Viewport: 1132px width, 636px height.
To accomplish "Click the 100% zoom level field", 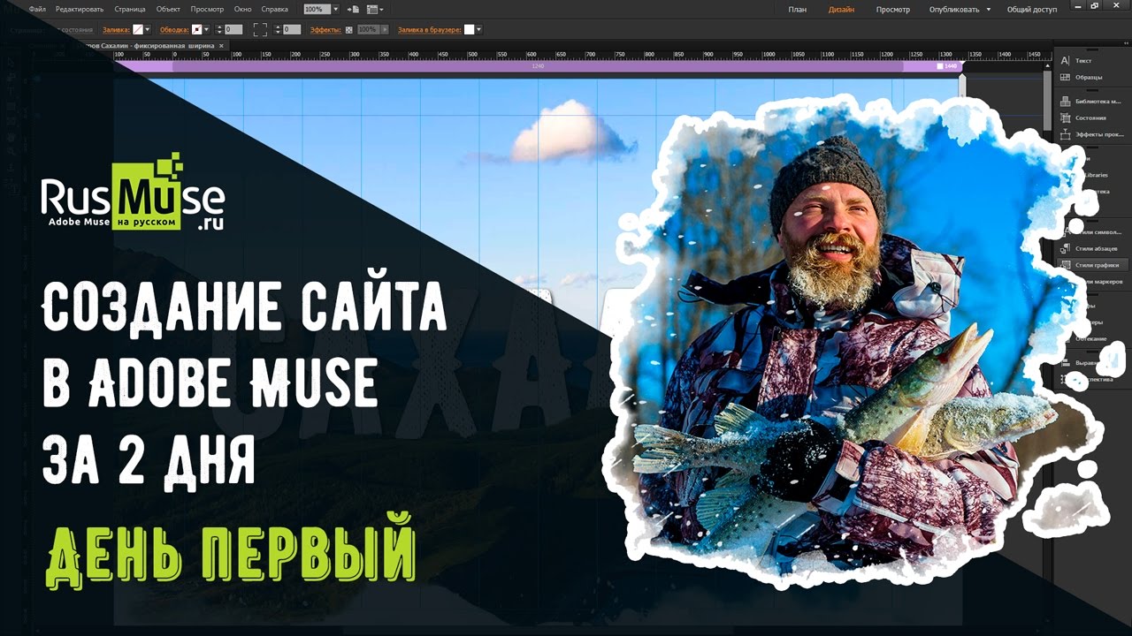I will [x=316, y=9].
